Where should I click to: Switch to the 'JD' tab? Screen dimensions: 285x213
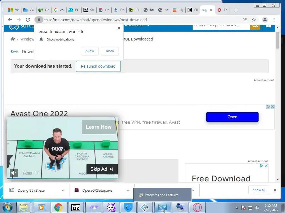[134, 10]
